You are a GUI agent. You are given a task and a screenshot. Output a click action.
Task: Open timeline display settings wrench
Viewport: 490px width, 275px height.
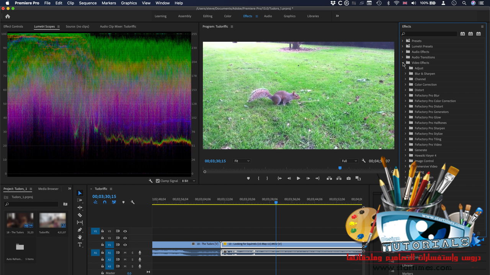tap(132, 202)
